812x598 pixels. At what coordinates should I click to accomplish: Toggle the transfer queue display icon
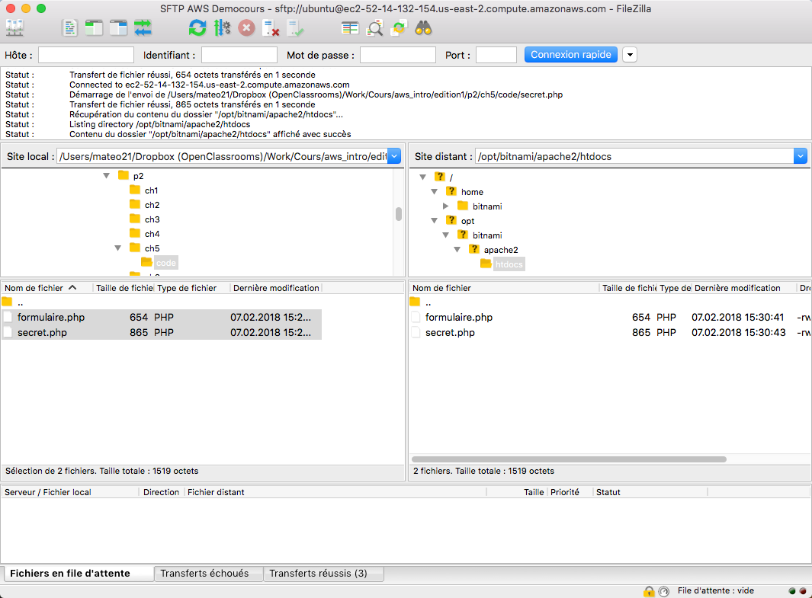(x=143, y=28)
